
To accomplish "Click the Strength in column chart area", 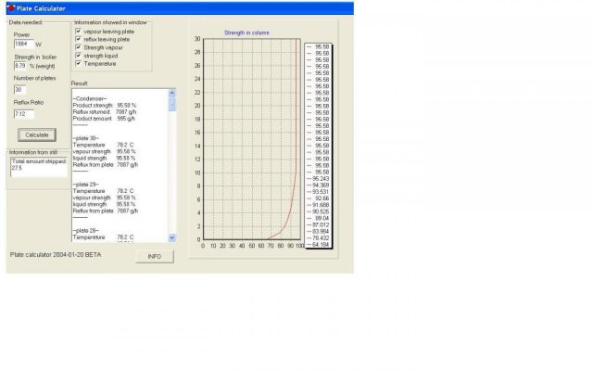I will click(x=251, y=139).
